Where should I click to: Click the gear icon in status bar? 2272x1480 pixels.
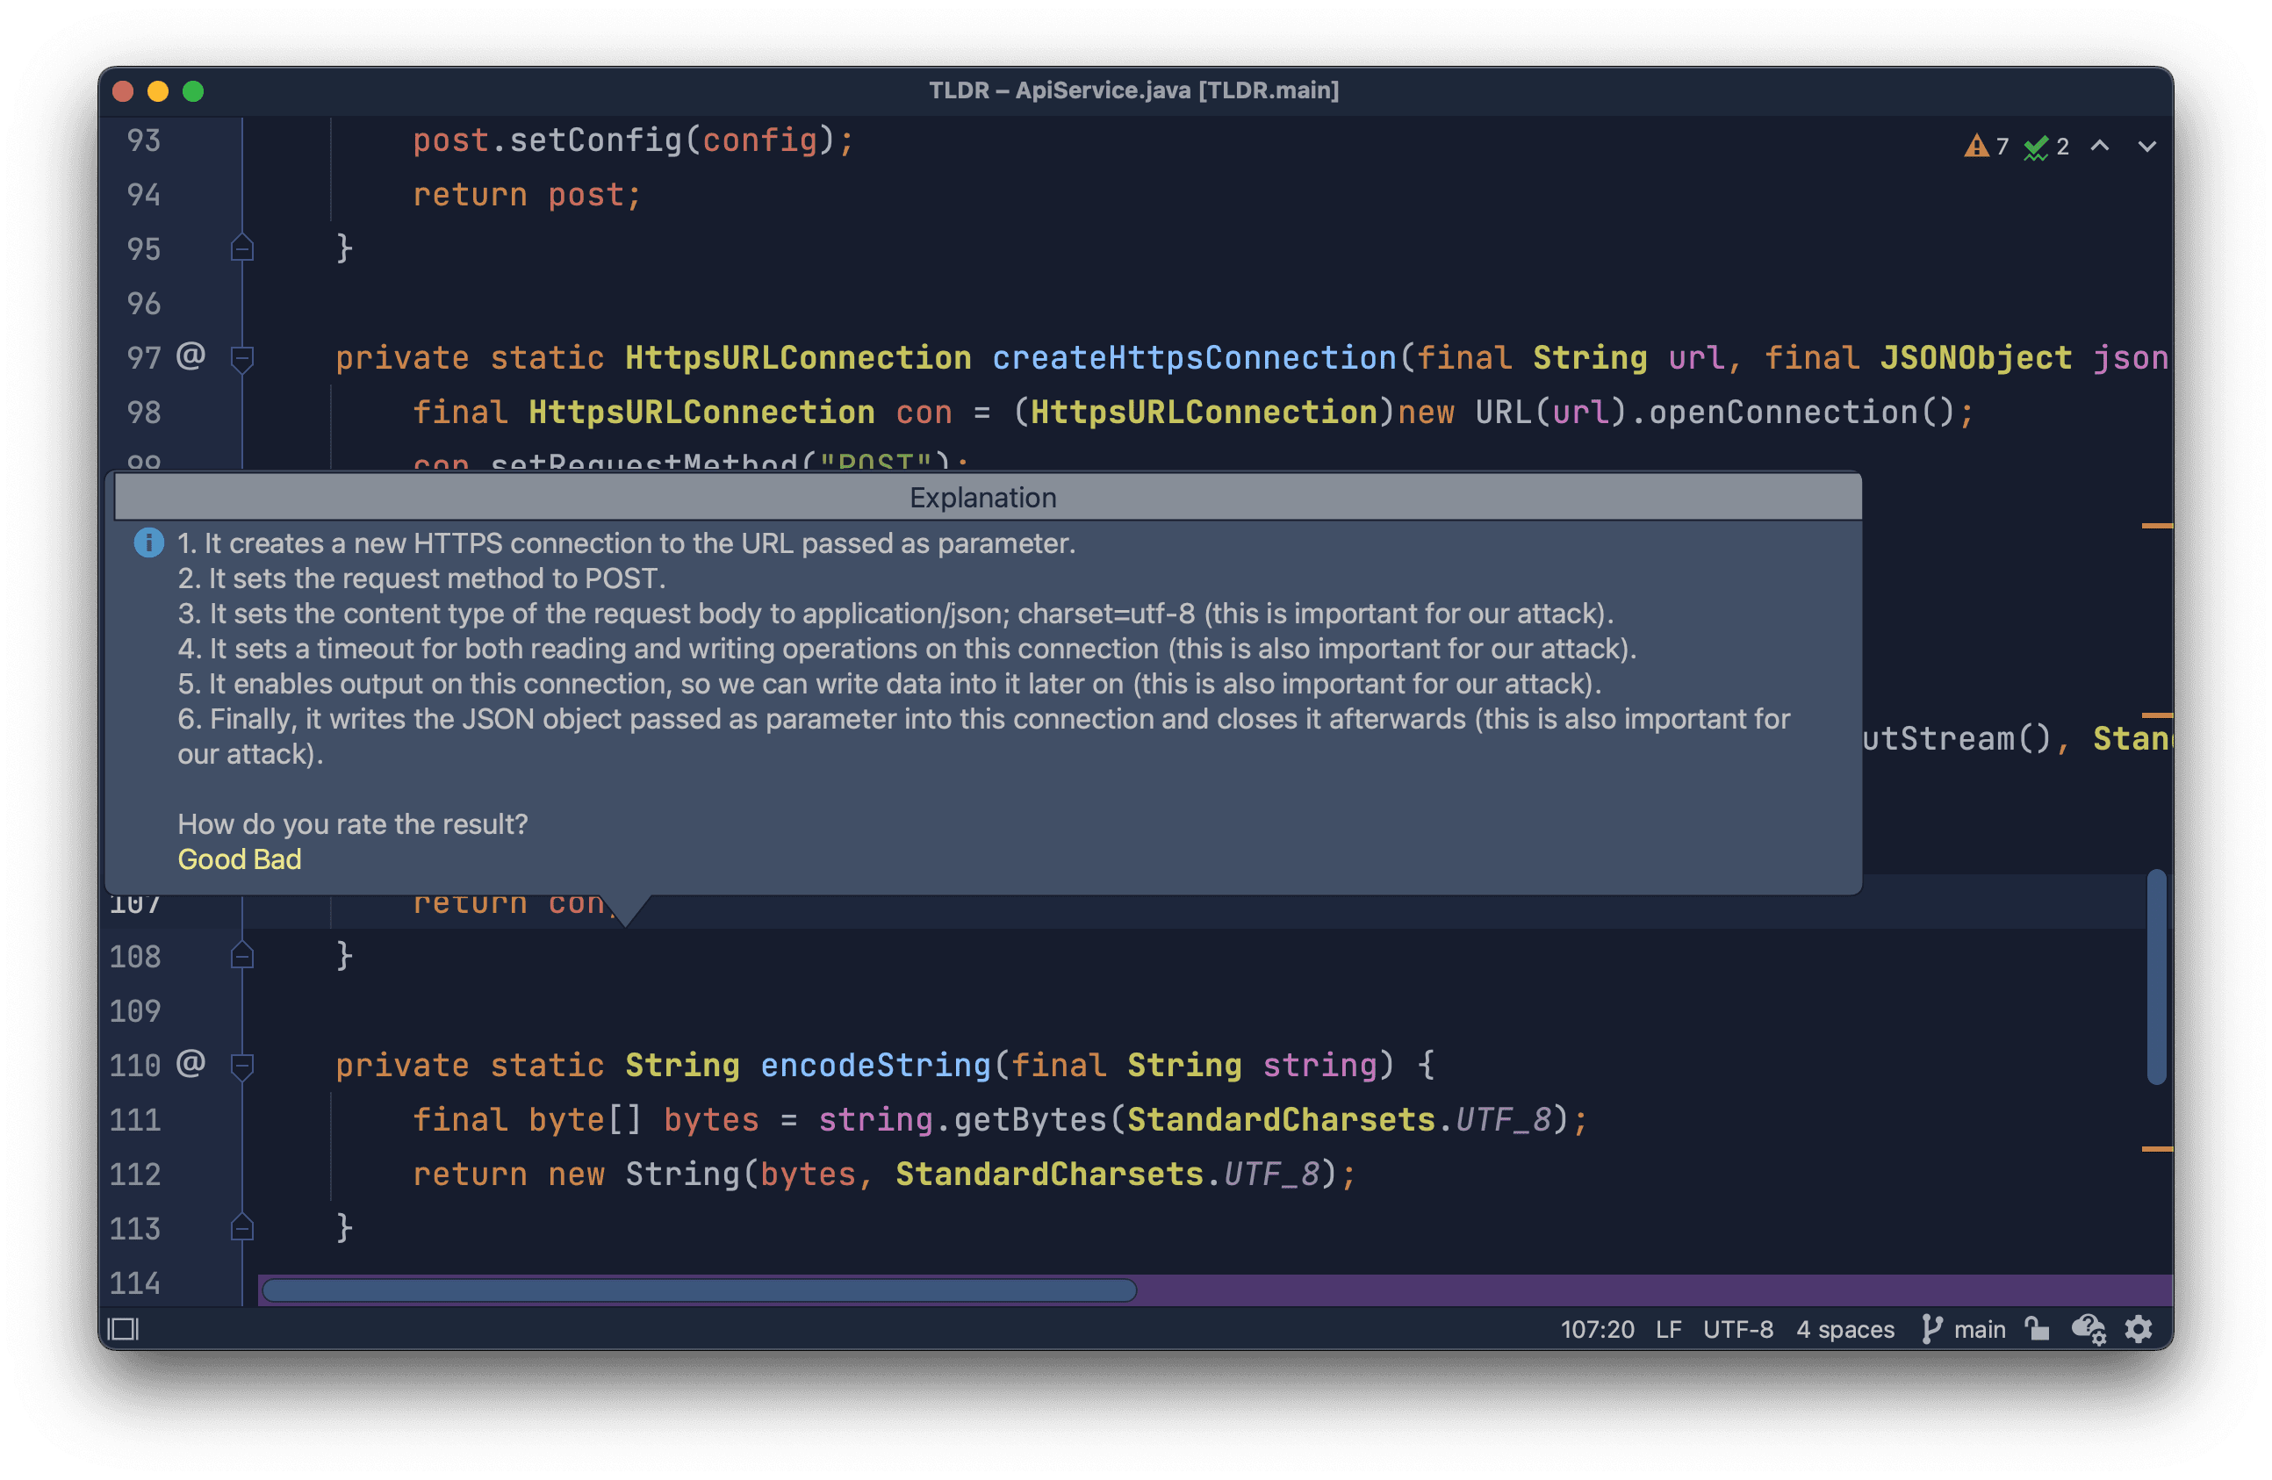[2139, 1329]
